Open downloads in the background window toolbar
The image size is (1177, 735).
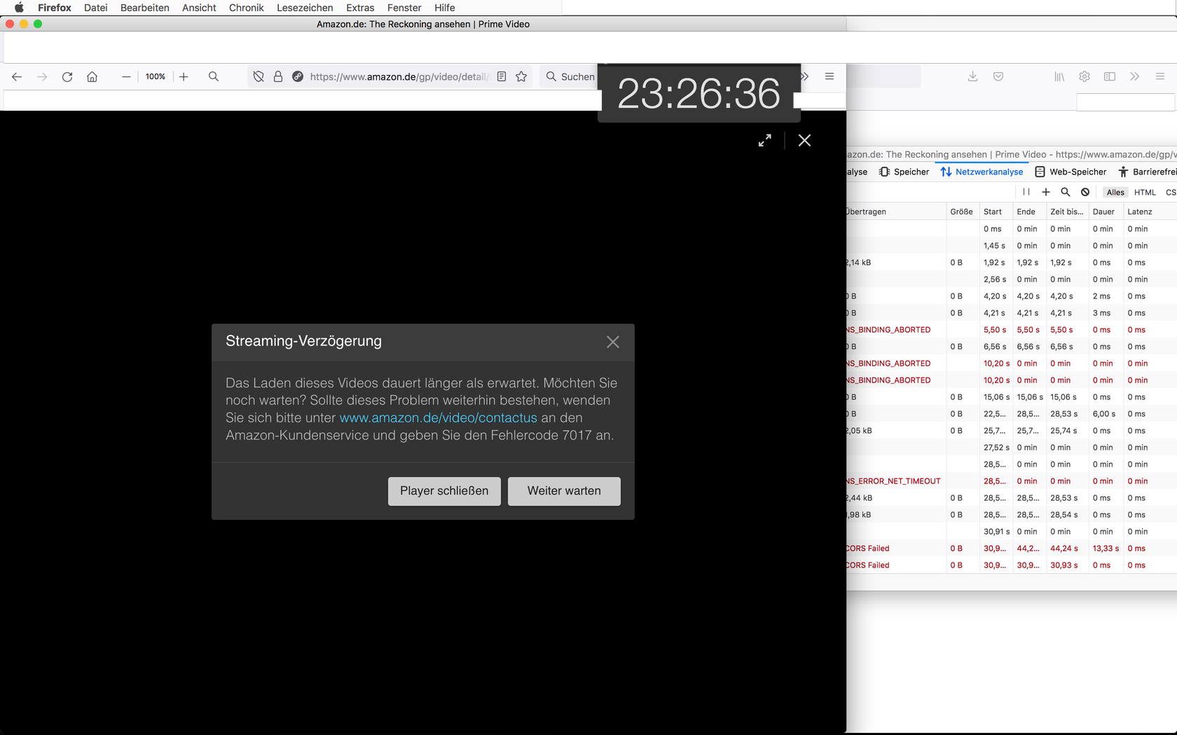tap(973, 76)
